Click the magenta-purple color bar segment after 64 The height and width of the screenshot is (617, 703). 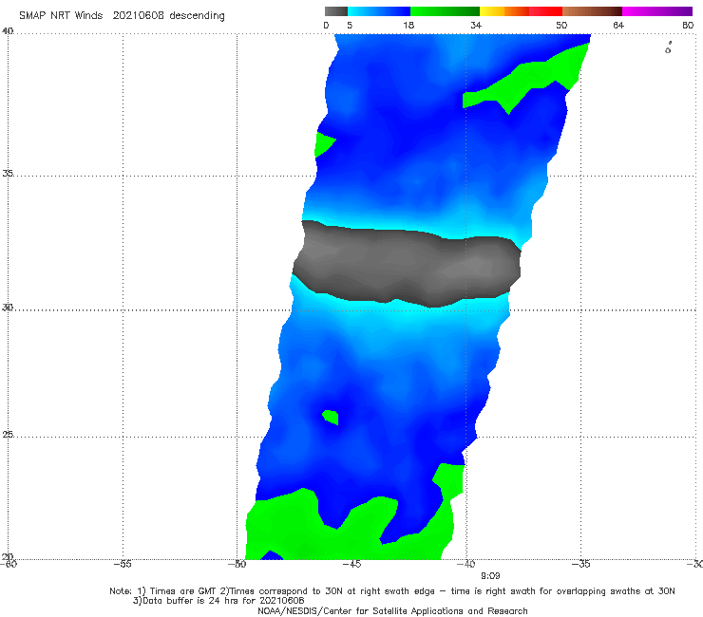point(657,11)
